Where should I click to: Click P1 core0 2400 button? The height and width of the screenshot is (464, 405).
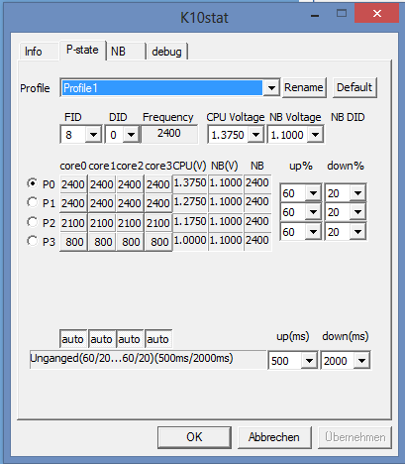(73, 203)
